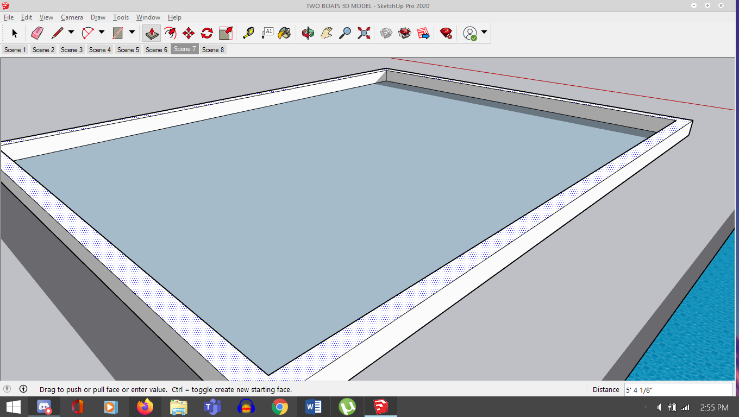Expand the user account dropdown arrow
Viewport: 739px width, 417px height.
tap(484, 33)
